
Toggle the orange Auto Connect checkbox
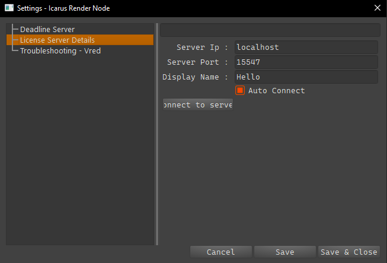(240, 90)
